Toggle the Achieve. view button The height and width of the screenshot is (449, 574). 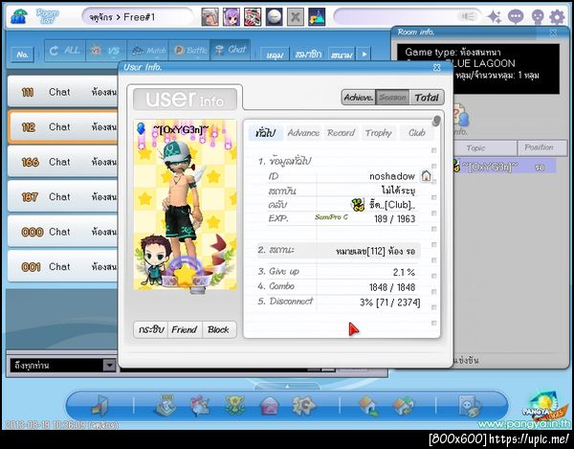pos(359,98)
